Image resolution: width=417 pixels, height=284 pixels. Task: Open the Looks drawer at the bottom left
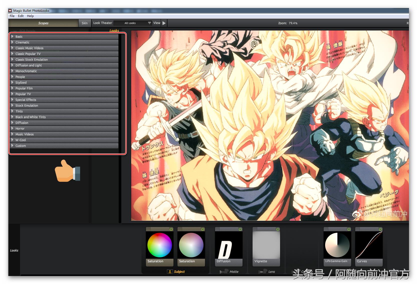[x=14, y=250]
